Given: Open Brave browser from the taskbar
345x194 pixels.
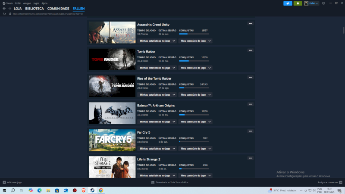Looking at the screenshot, I should [83, 191].
